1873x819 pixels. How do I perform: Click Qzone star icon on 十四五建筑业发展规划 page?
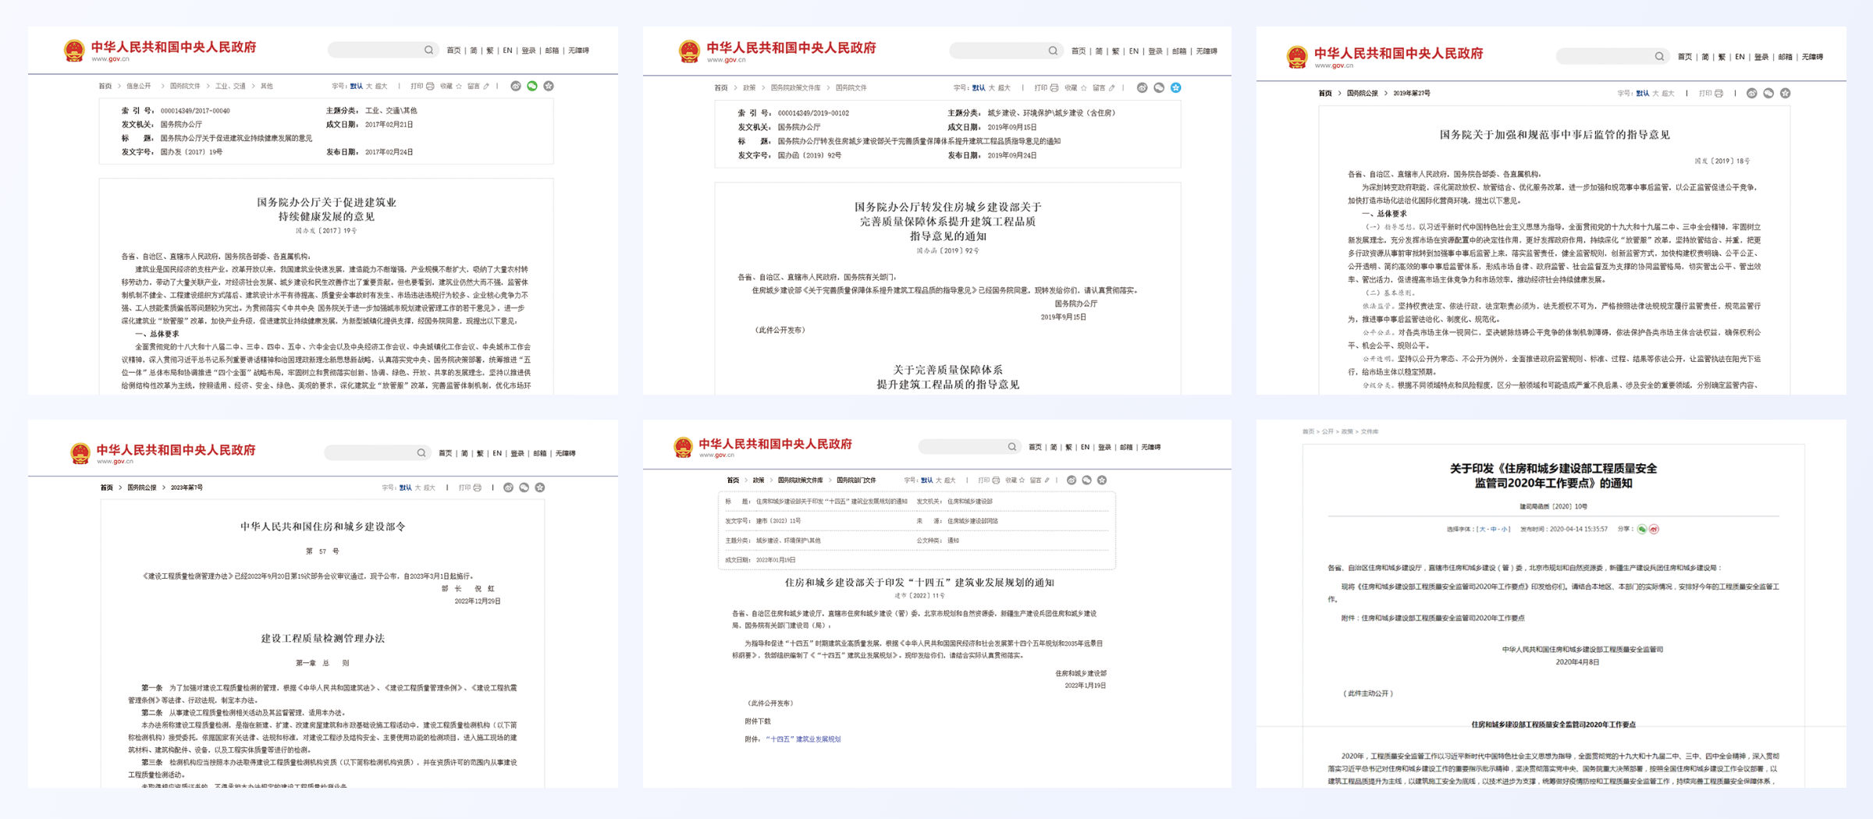[x=1102, y=480]
